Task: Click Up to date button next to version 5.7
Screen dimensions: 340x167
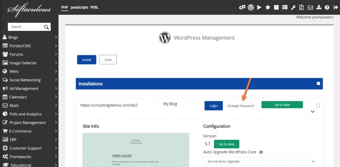Action: 227,144
